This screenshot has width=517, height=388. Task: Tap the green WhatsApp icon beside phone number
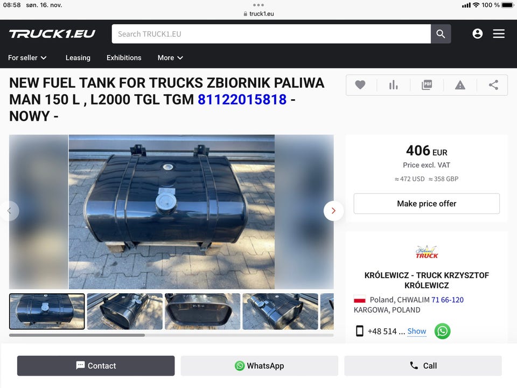(x=442, y=331)
